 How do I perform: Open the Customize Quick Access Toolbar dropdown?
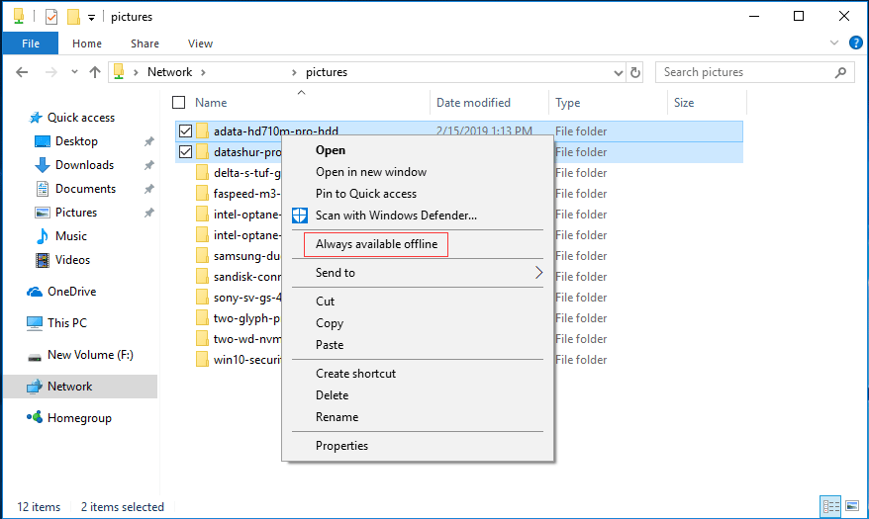[x=91, y=17]
